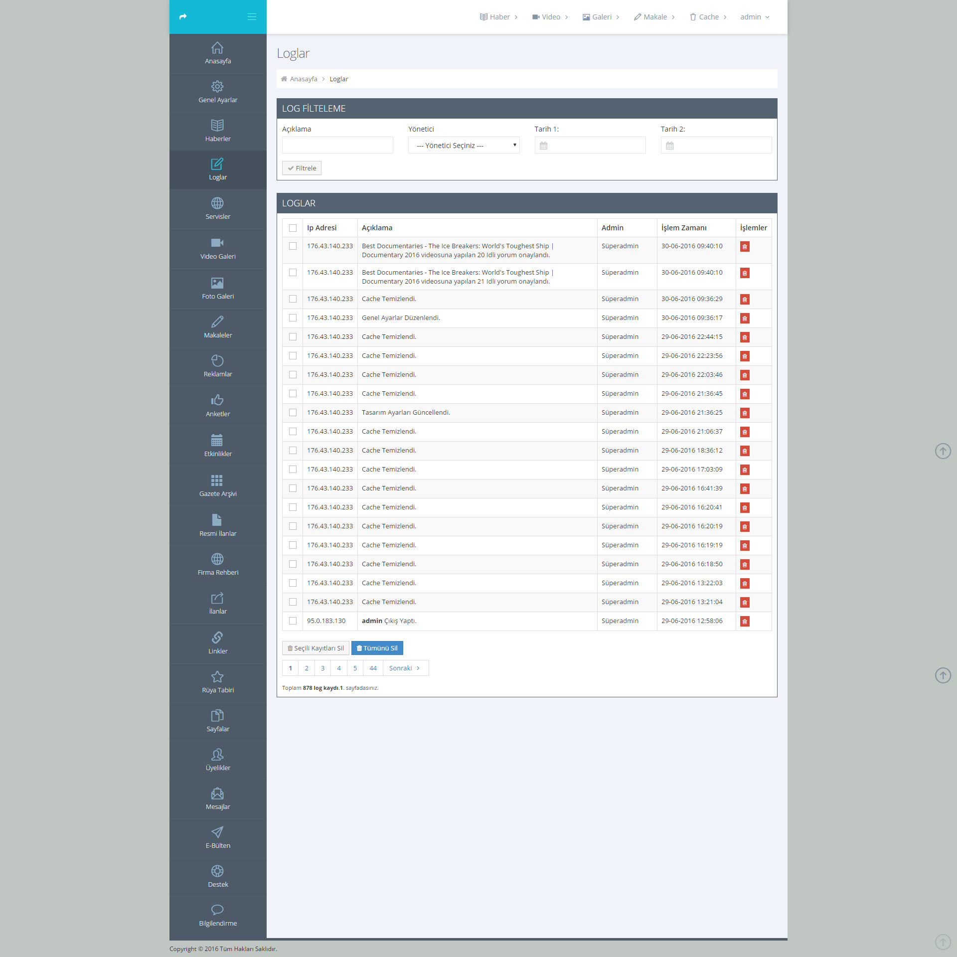Open Rüya Tabiri star icon
Image resolution: width=957 pixels, height=957 pixels.
coord(217,676)
